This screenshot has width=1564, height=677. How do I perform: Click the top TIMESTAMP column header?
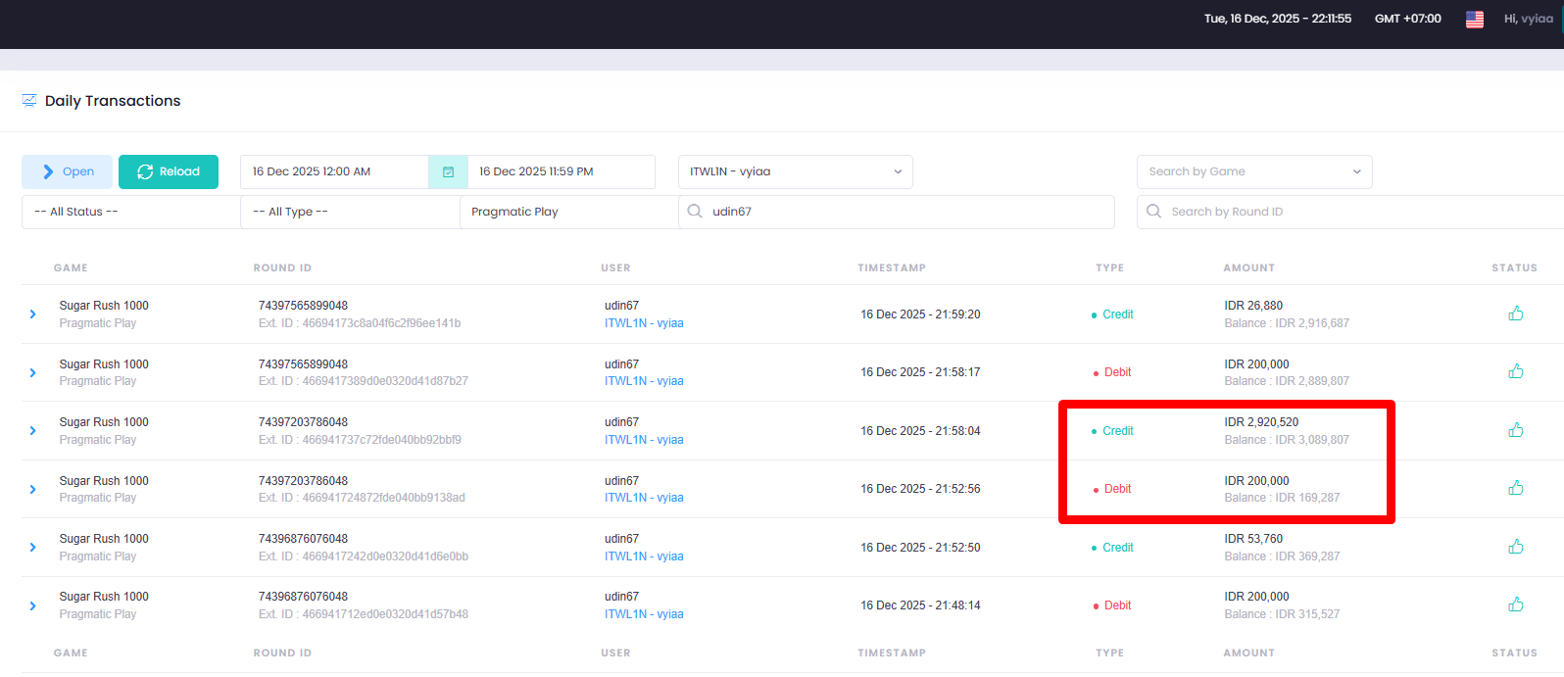click(x=892, y=267)
